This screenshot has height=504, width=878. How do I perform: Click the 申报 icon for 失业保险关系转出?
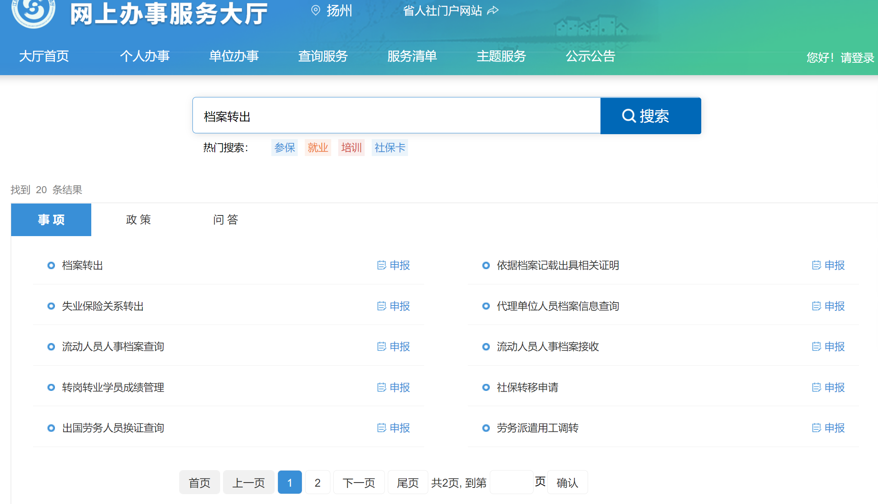[381, 306]
